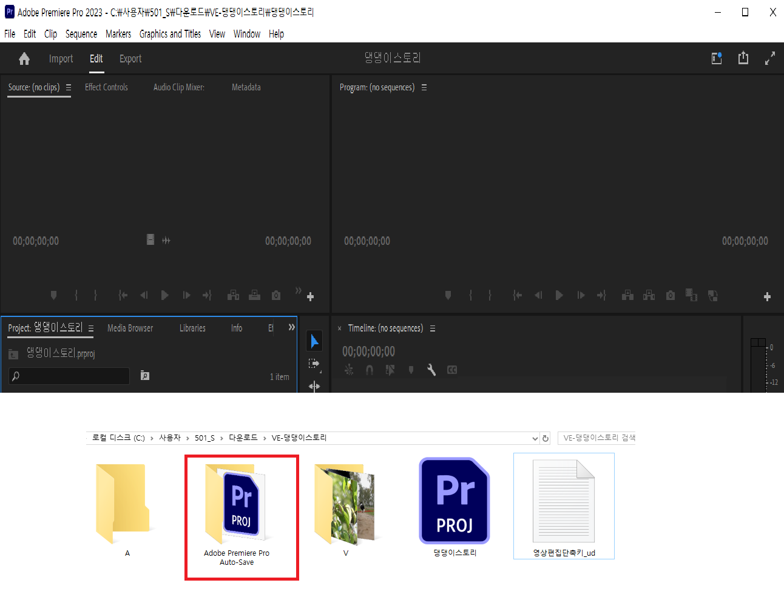Click the Insert button in Source monitor
The image size is (784, 600).
[233, 295]
